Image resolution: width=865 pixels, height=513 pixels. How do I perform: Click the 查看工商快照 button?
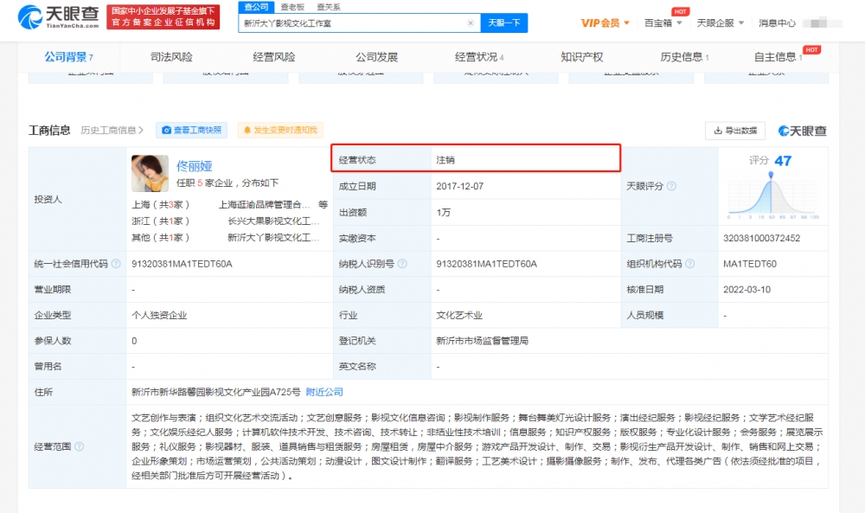191,130
